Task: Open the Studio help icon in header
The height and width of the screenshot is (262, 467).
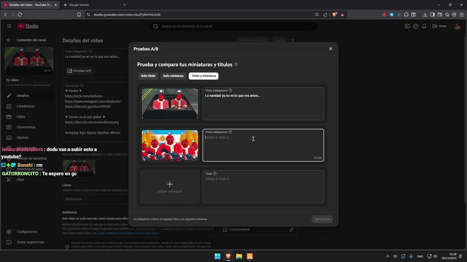Action: [x=416, y=26]
